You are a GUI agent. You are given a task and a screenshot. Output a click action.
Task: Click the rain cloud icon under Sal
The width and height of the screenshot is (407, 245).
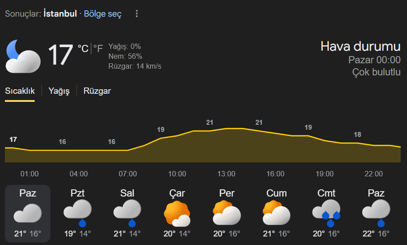pos(127,213)
